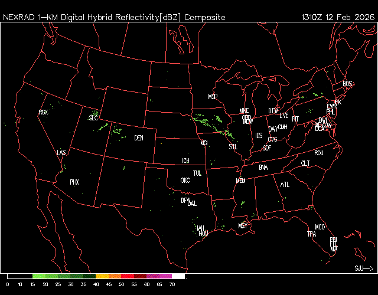Click the MSP station label
This screenshot has width=378, height=295.
click(x=213, y=96)
